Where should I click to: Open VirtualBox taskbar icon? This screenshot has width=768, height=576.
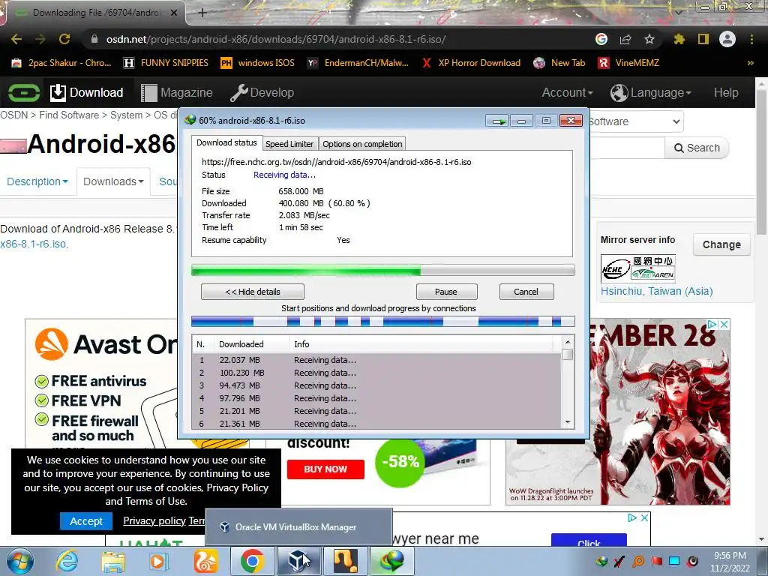298,561
